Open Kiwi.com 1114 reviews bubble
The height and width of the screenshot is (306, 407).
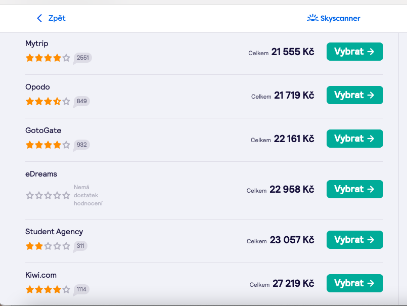click(x=81, y=289)
